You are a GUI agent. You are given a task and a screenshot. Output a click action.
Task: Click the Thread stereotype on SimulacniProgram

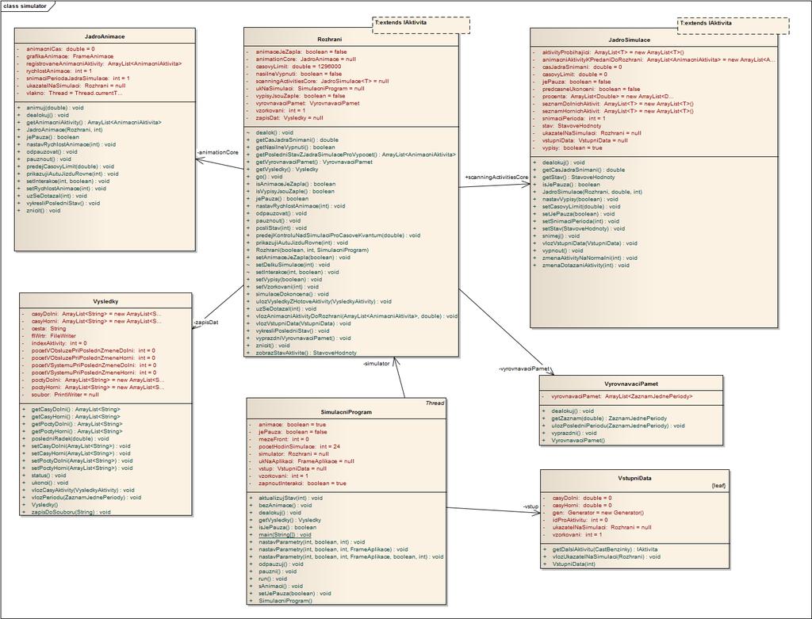(435, 403)
